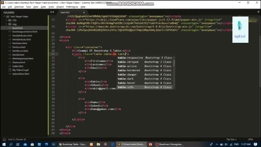The width and height of the screenshot is (261, 147).
Task: Collapse the Tech Nepal Video folder
Action: coord(4,16)
